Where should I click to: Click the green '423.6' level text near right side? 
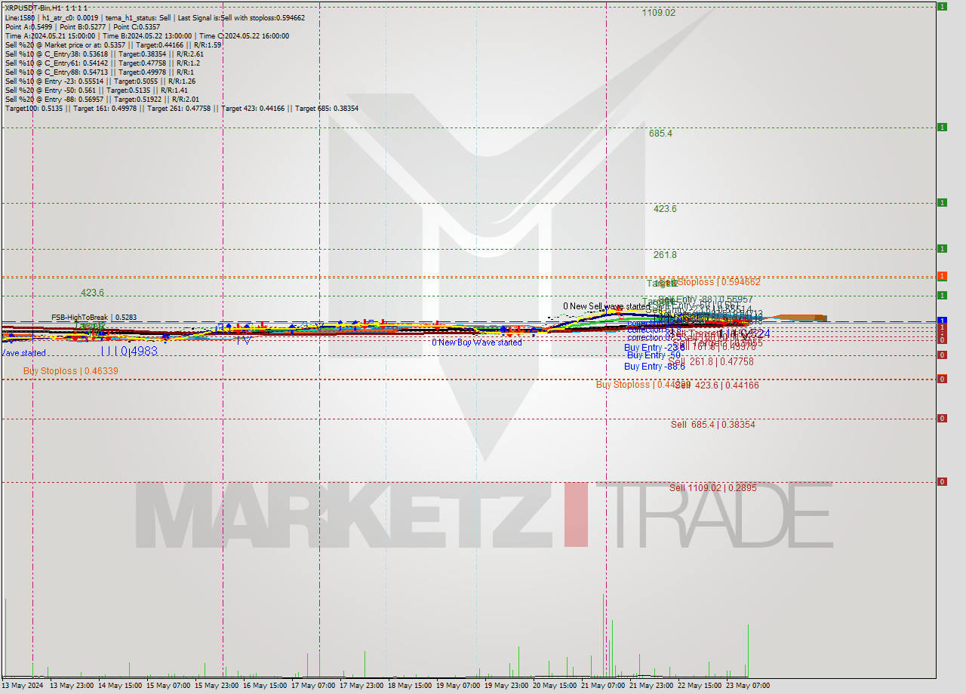pyautogui.click(x=665, y=209)
